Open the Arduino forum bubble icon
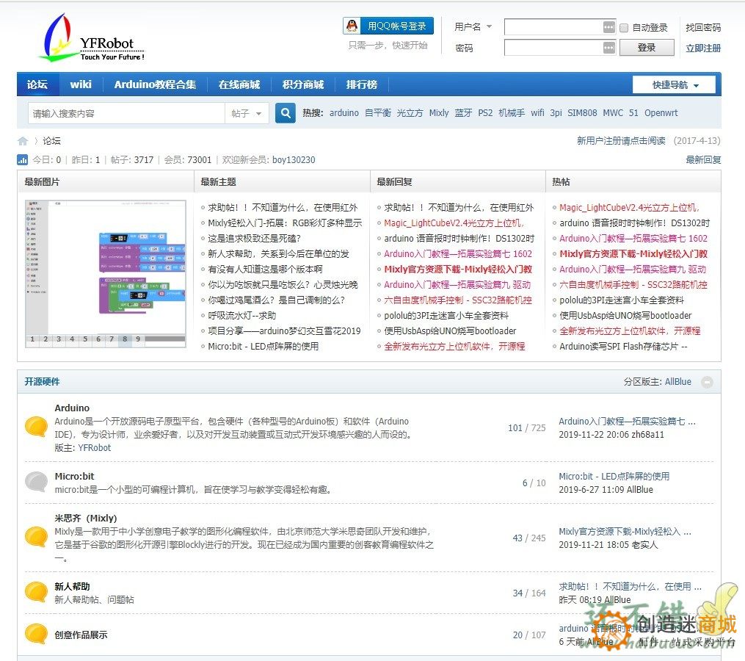The width and height of the screenshot is (745, 661). click(36, 427)
